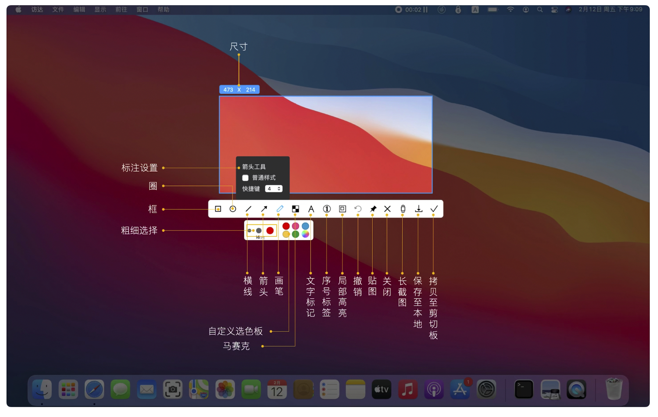This screenshot has height=417, width=658.
Task: Add a numbered label marker
Action: pos(327,209)
